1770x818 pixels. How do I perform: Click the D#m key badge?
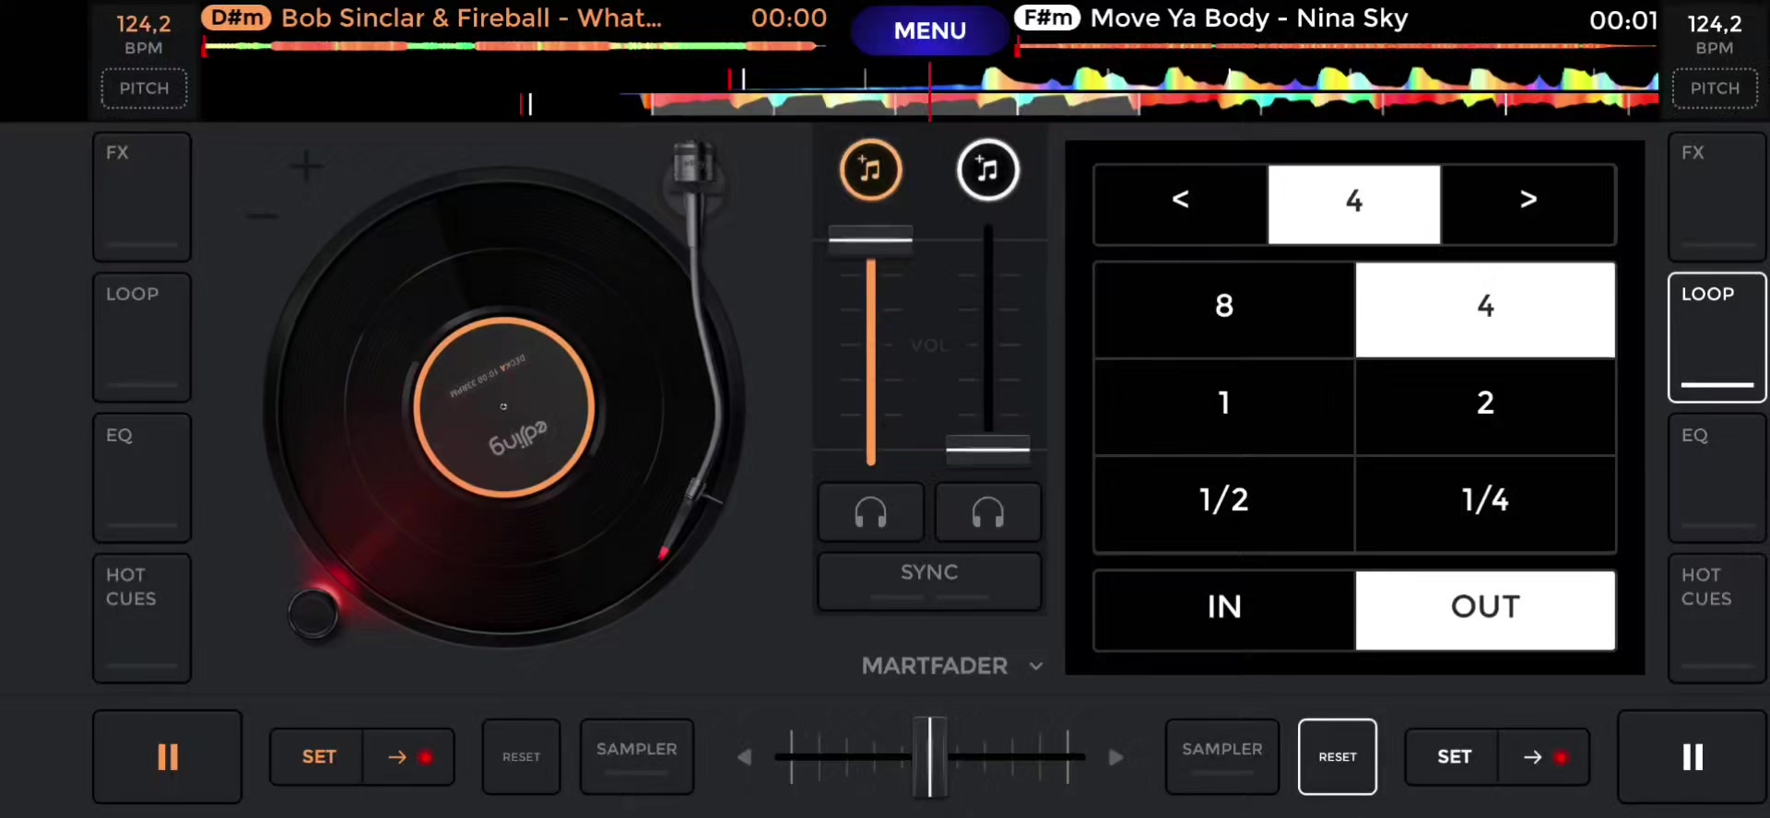[x=237, y=18]
